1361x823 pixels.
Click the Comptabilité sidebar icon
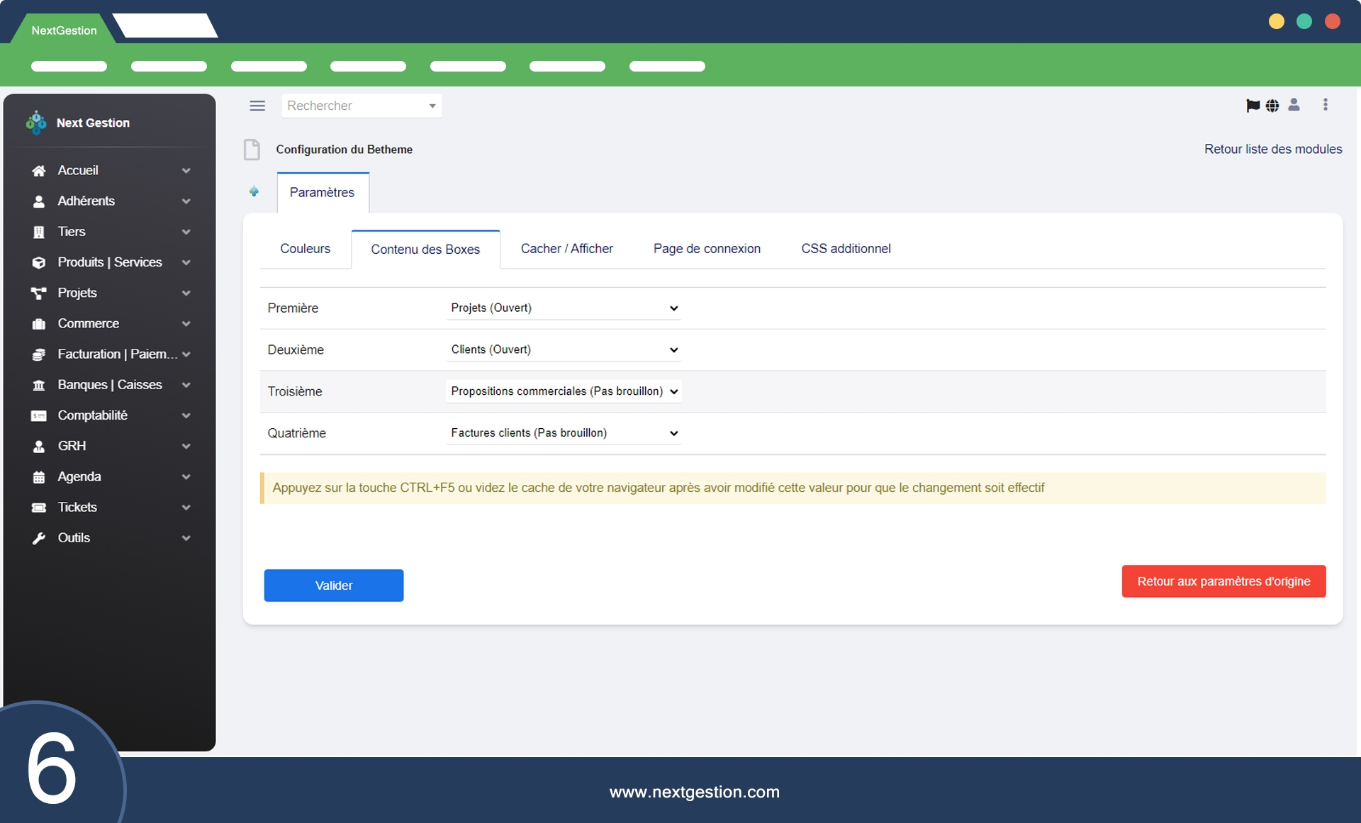click(x=39, y=415)
